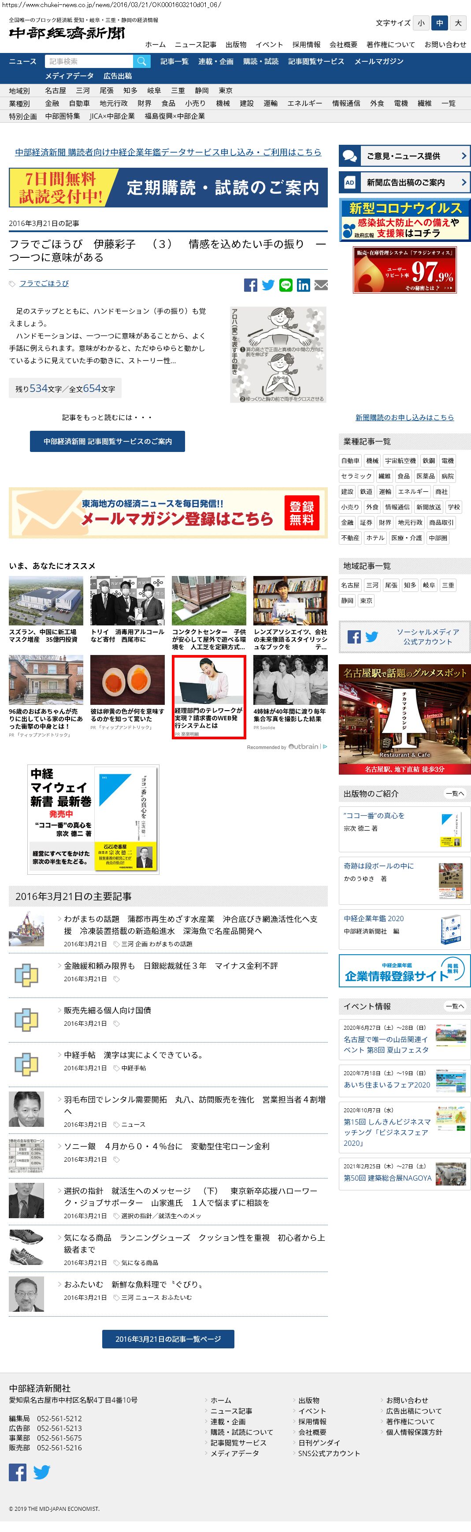Image resolution: width=471 pixels, height=1532 pixels.
Task: Set font size to 大
Action: [x=458, y=23]
